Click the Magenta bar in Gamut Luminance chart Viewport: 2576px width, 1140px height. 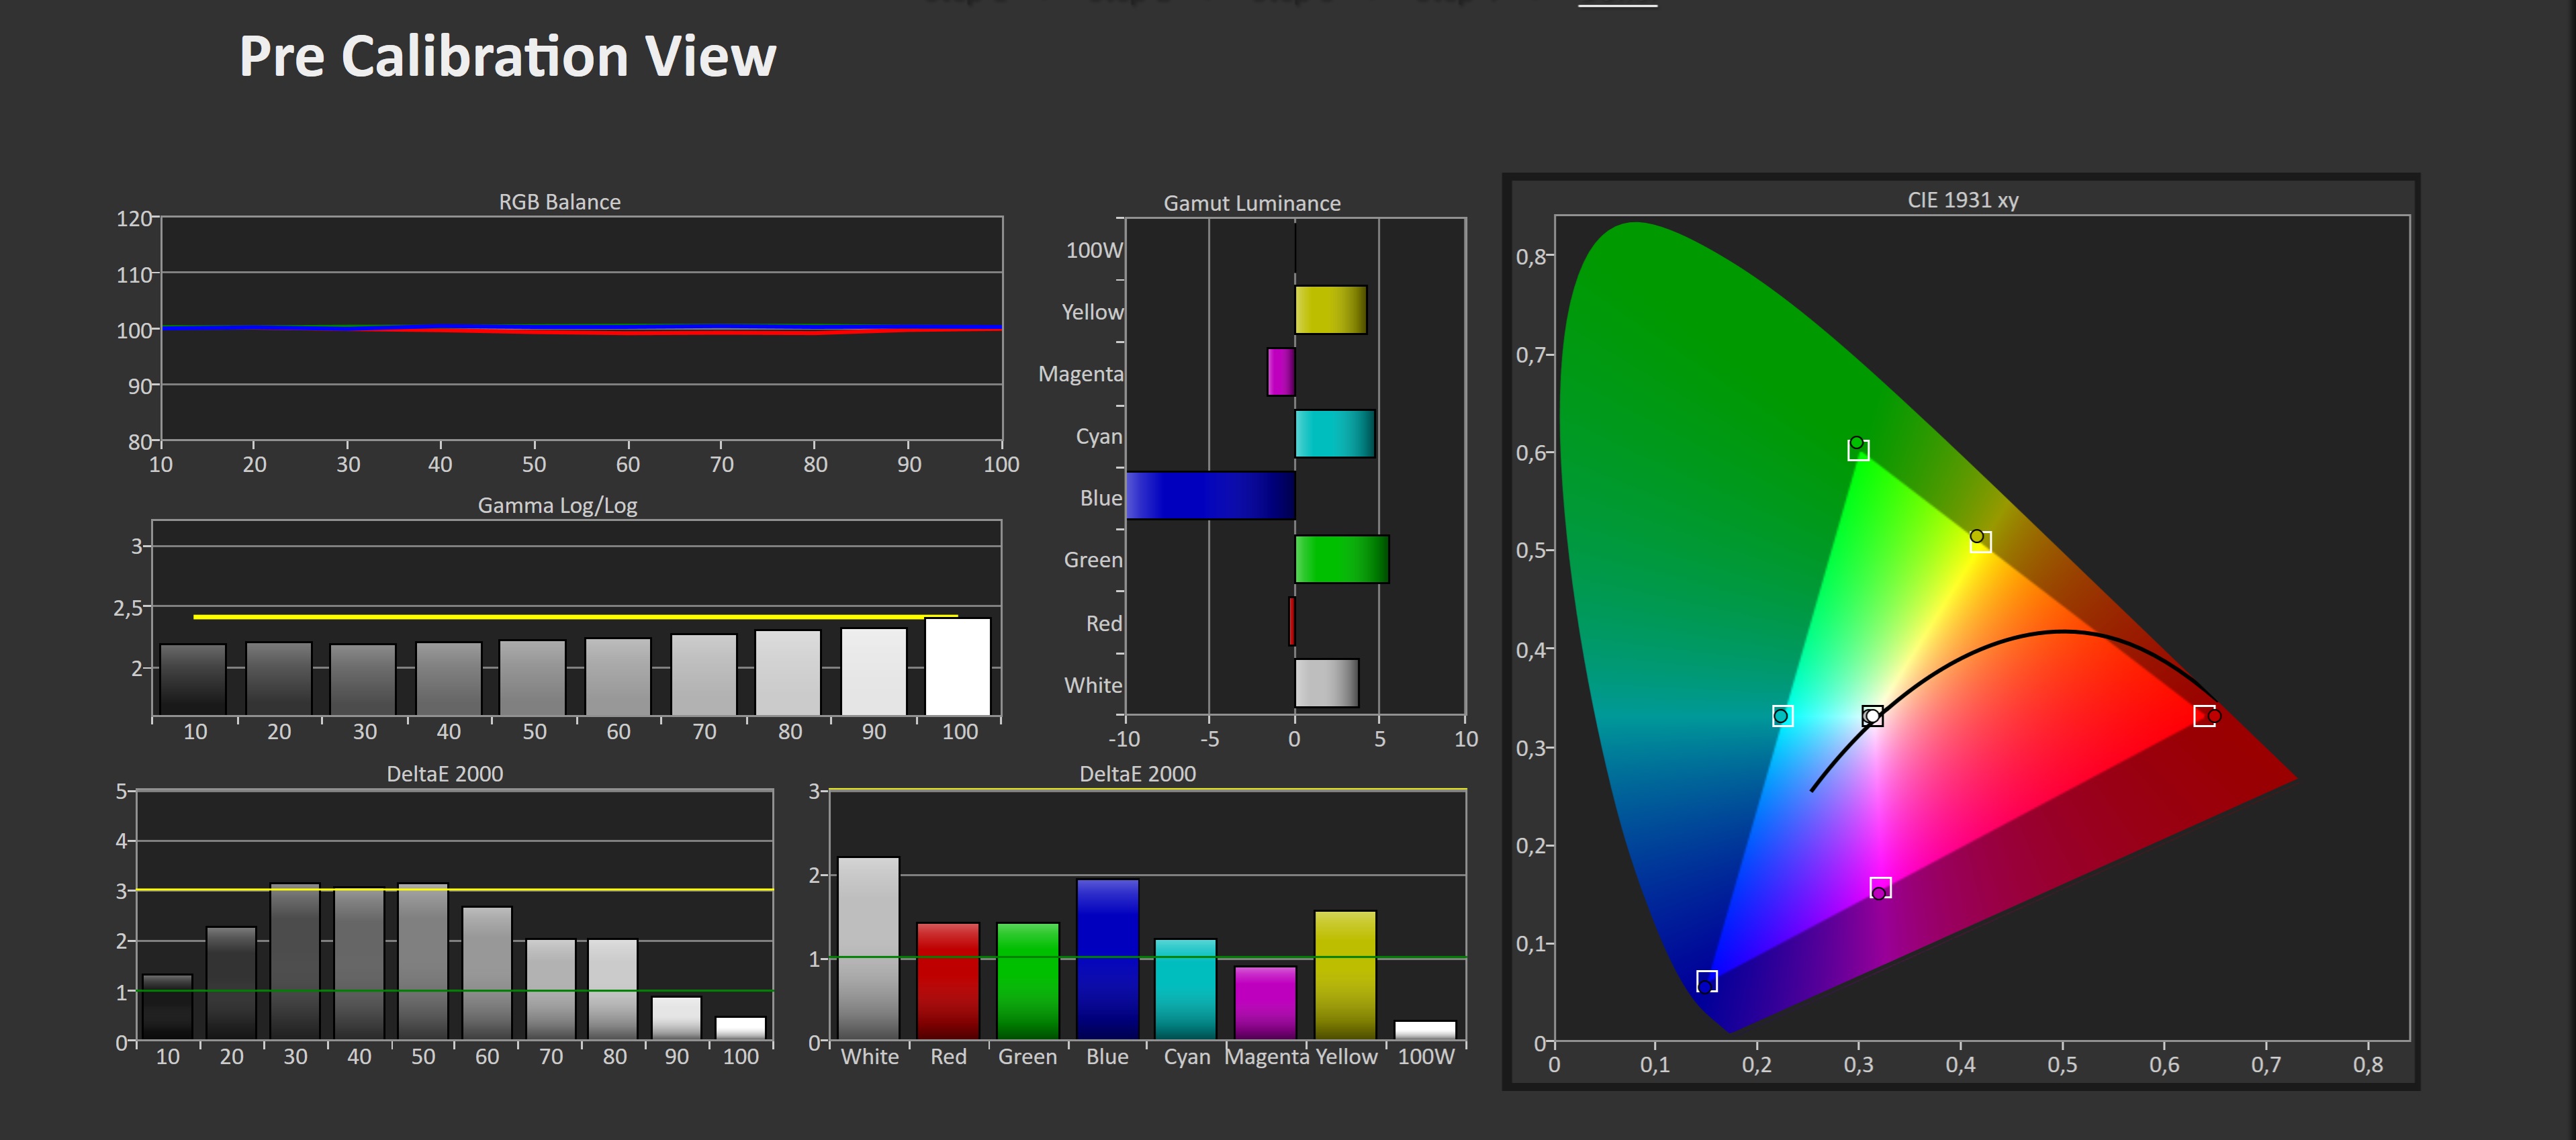pos(1281,372)
